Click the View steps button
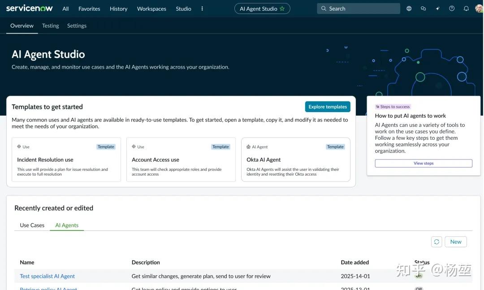Screen dimensions: 484x290 423,163
